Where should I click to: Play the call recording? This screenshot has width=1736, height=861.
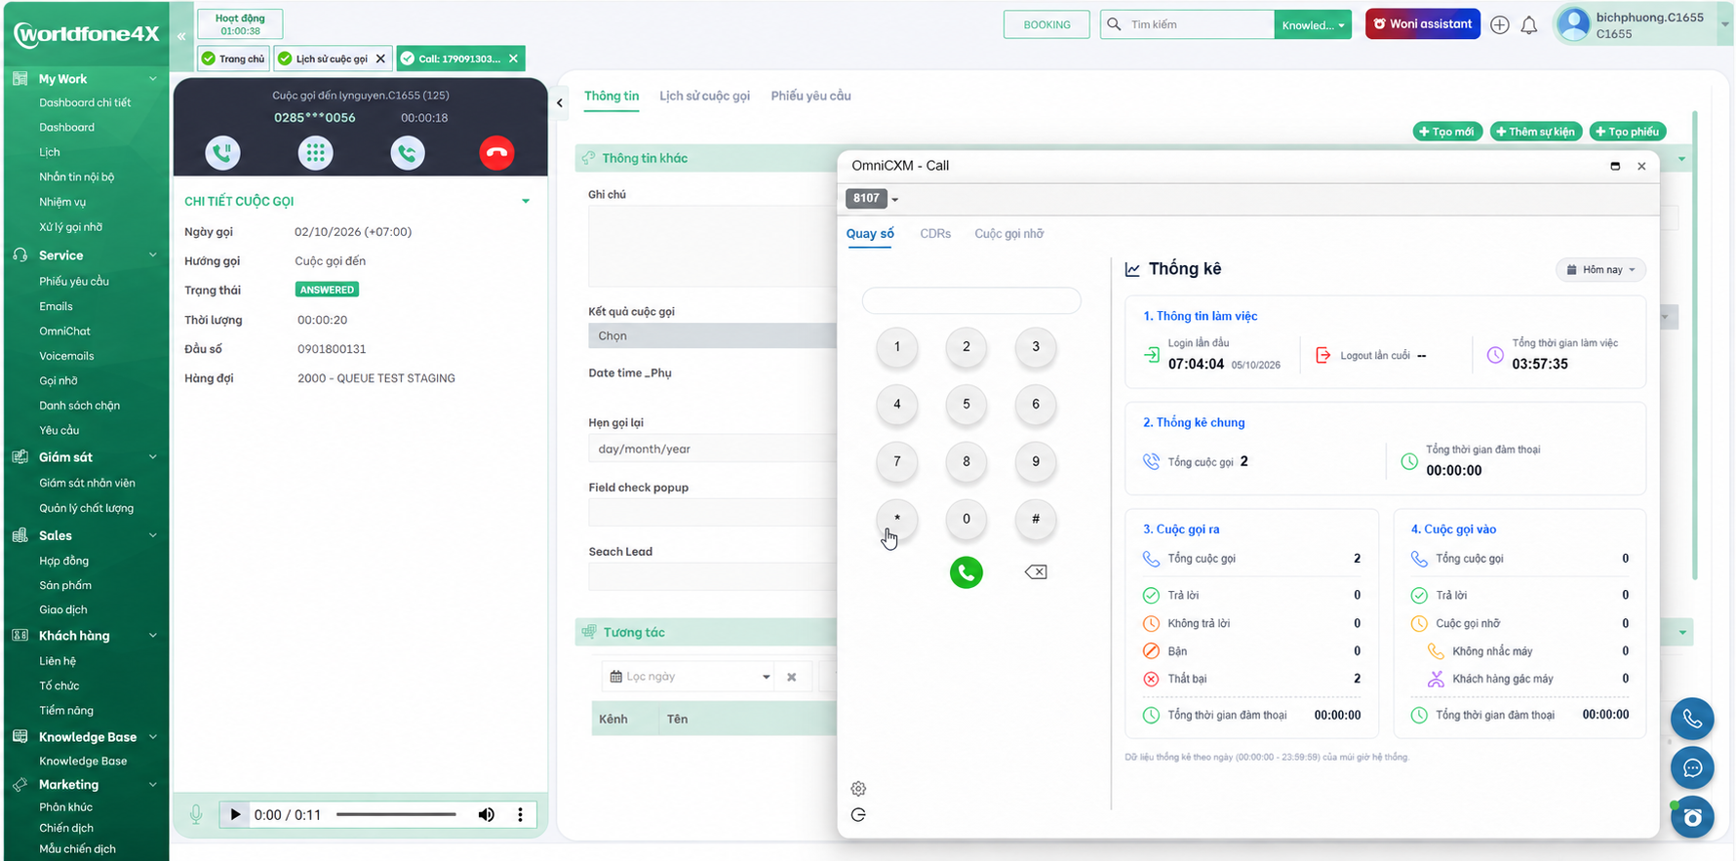point(235,815)
